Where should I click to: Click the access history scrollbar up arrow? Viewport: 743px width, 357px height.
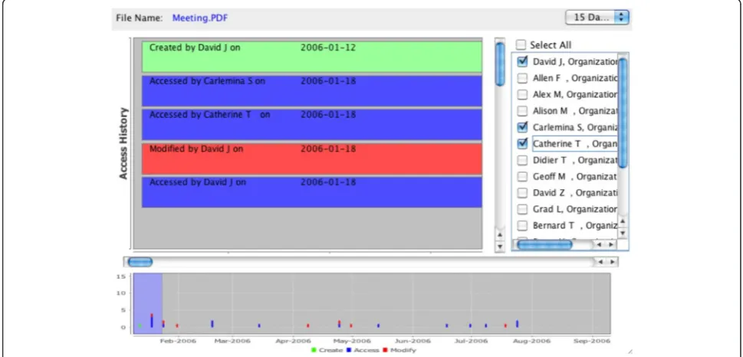pyautogui.click(x=499, y=235)
